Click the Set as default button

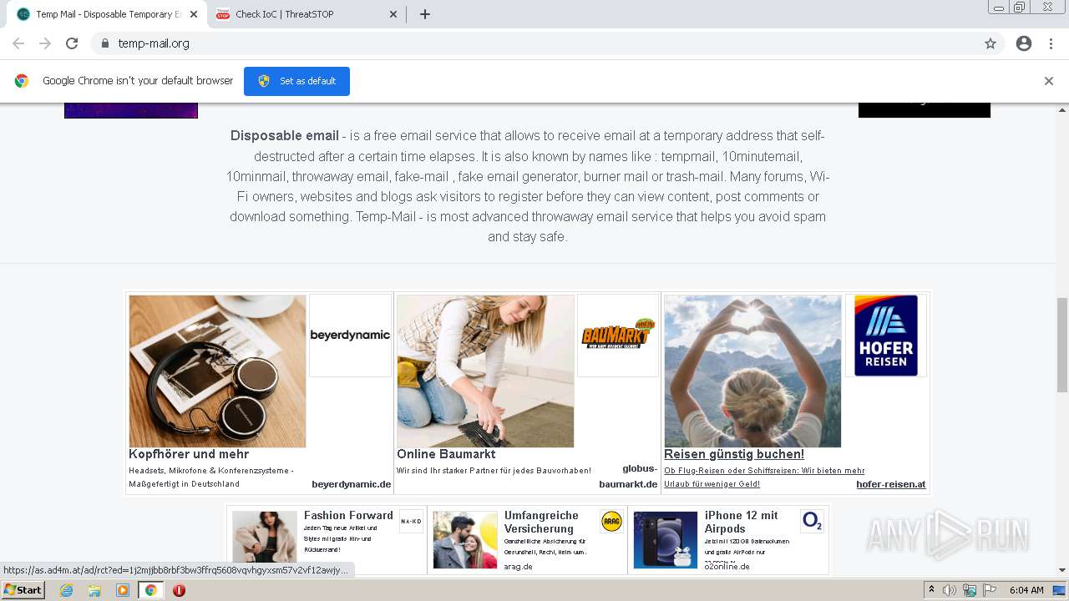tap(296, 81)
